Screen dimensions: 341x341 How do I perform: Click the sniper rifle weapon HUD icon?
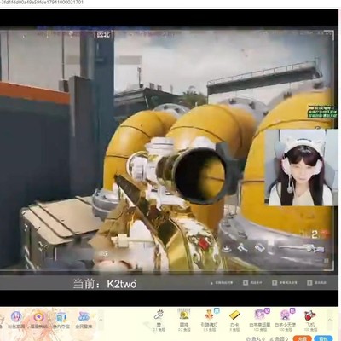302,248
